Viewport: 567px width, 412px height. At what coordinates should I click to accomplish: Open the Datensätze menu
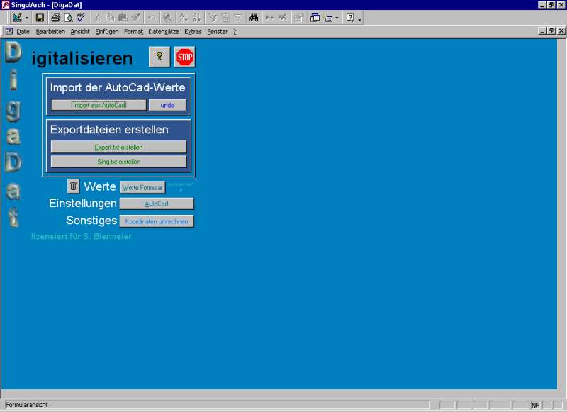tap(164, 31)
